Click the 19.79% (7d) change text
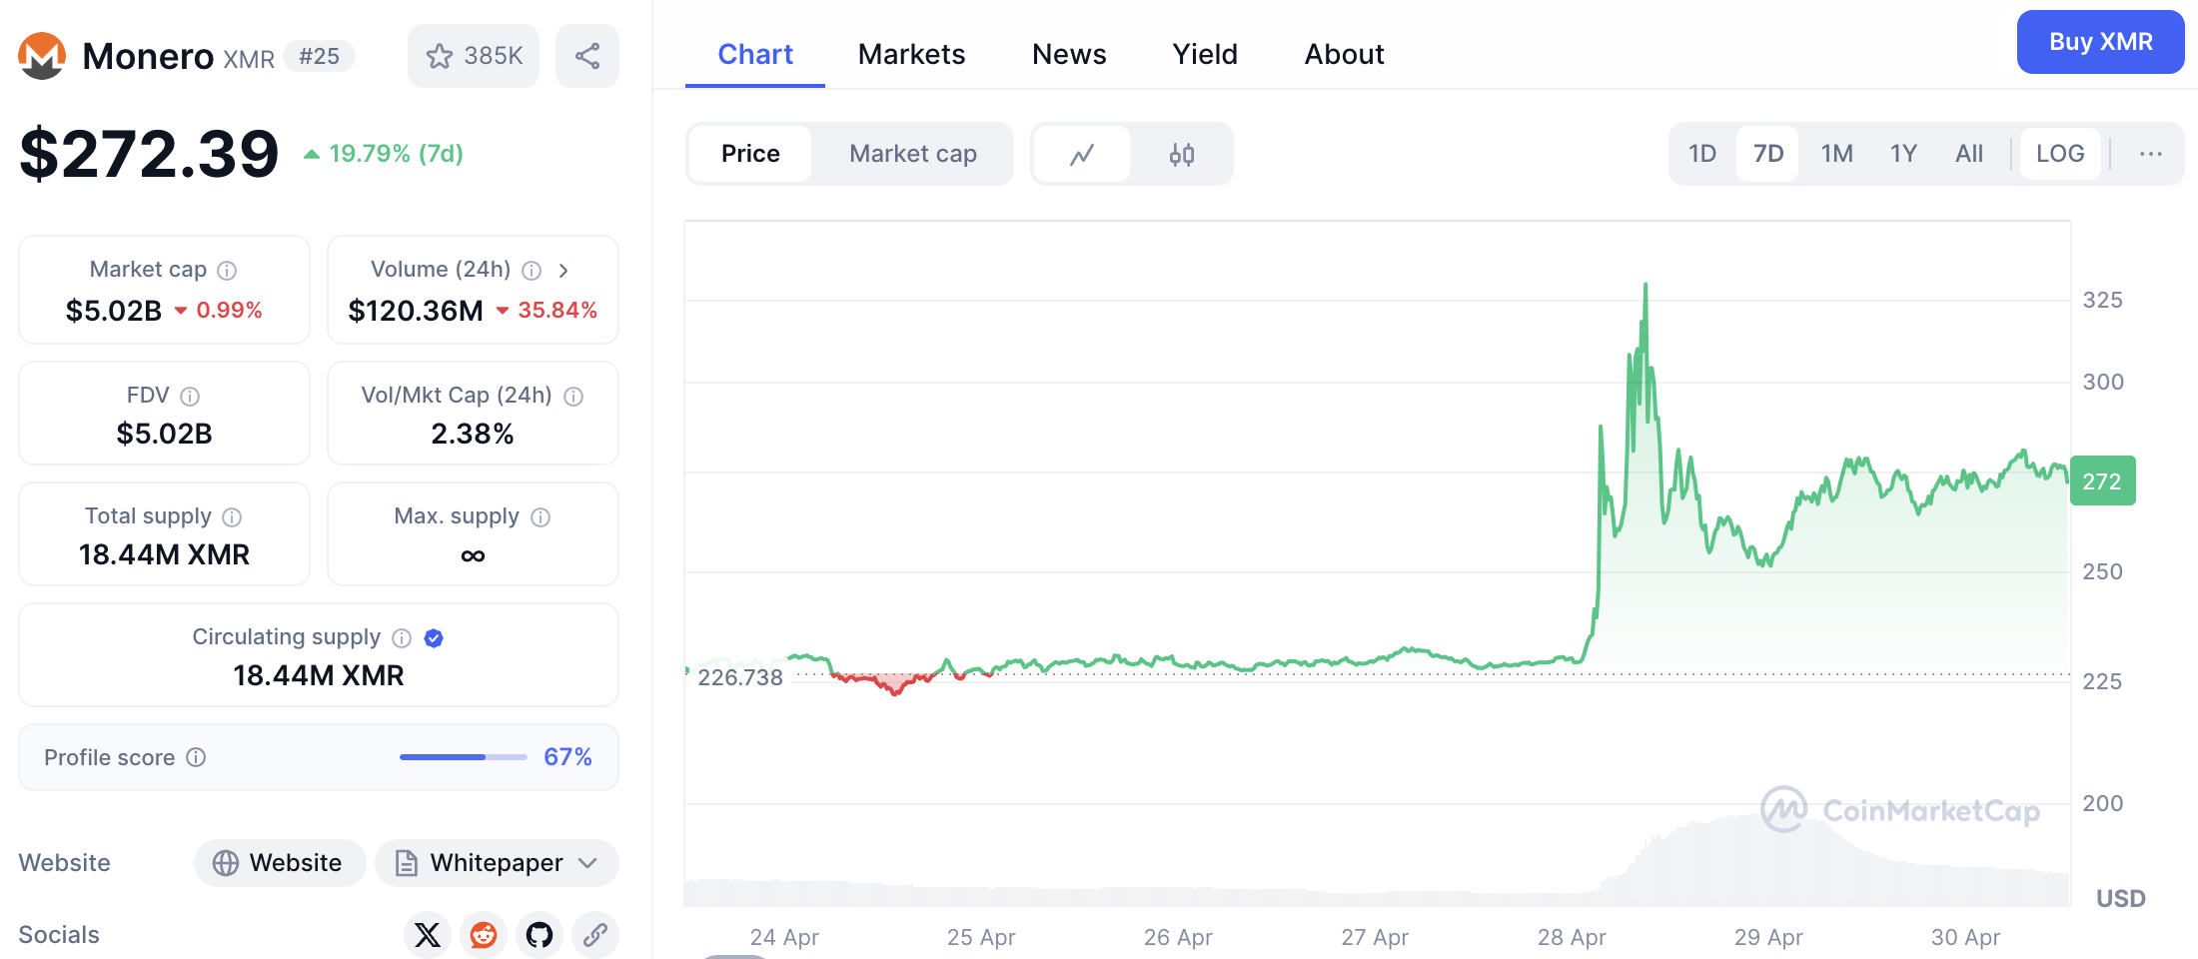Screen dimensions: 2198x959 pos(396,154)
